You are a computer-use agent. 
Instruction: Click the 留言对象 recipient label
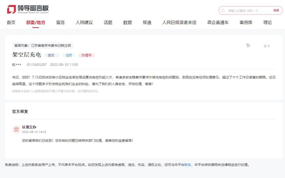point(43,46)
